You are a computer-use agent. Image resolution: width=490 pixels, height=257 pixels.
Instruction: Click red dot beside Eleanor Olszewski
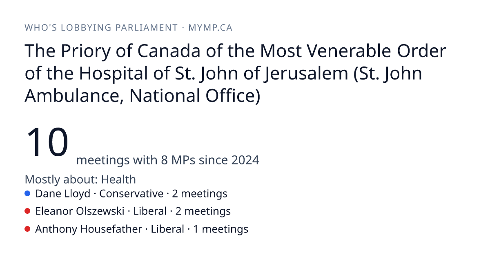tap(27, 211)
